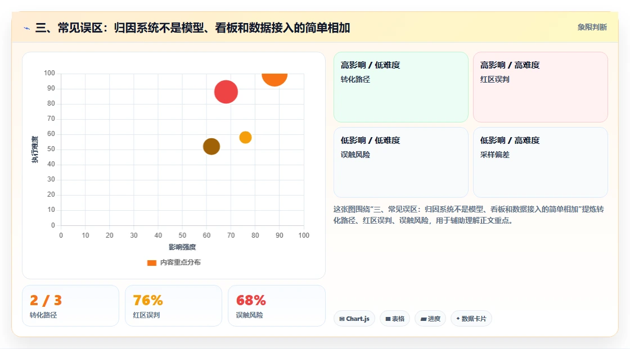Click the slide title 三、常见误区

[x=192, y=28]
